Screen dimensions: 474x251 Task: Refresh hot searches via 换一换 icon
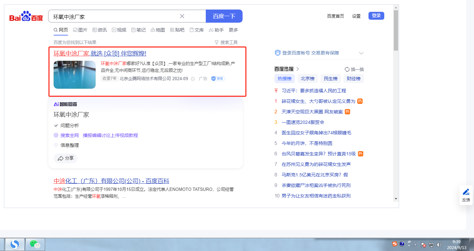347,69
